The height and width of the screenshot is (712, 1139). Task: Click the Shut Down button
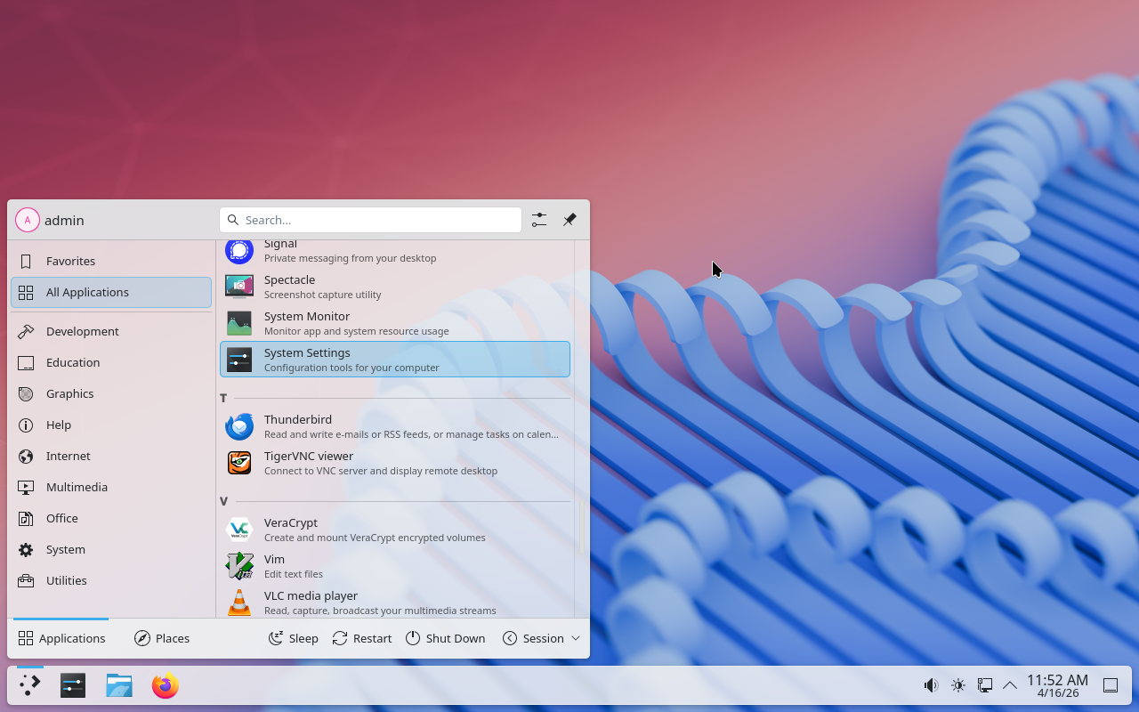point(446,638)
